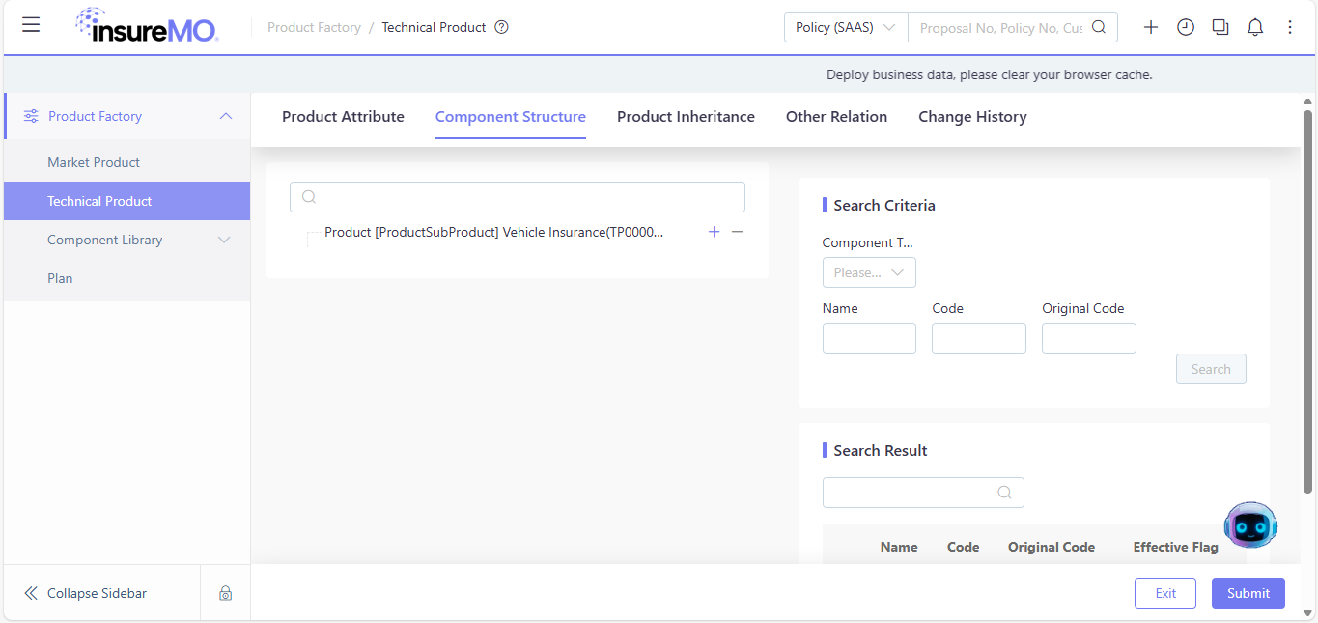Image resolution: width=1318 pixels, height=623 pixels.
Task: Focus the Search Result filter field
Action: 923,493
